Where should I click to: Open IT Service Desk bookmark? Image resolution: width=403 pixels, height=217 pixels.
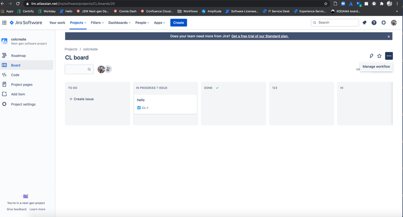click(x=276, y=11)
